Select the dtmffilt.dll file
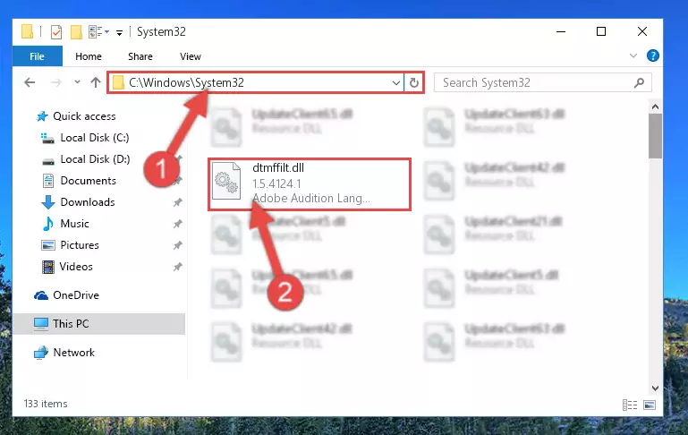Image resolution: width=688 pixels, height=435 pixels. click(310, 184)
